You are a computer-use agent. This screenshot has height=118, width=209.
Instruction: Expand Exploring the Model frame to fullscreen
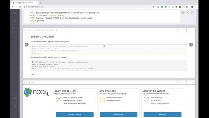coord(184,30)
